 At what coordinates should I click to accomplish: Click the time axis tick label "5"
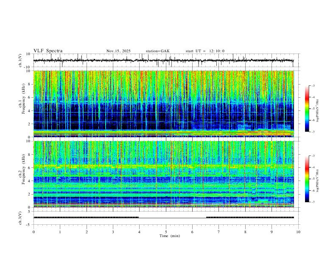[x=166, y=232]
